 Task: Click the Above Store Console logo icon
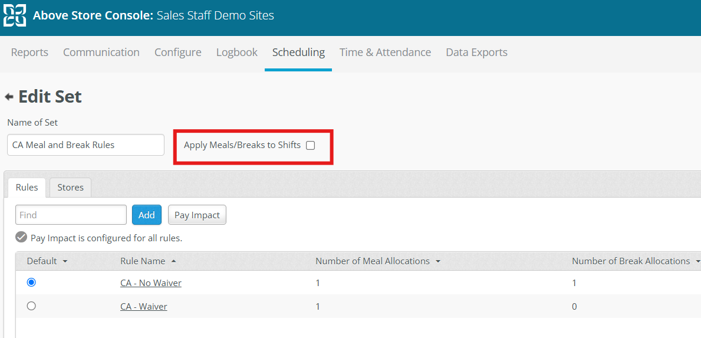click(15, 16)
